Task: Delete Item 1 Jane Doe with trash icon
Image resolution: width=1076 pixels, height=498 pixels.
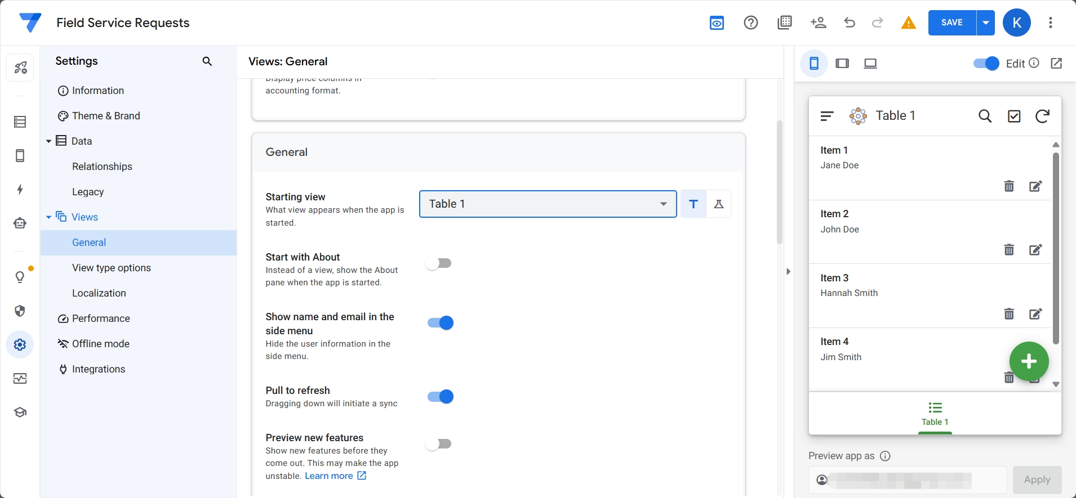Action: [1009, 186]
